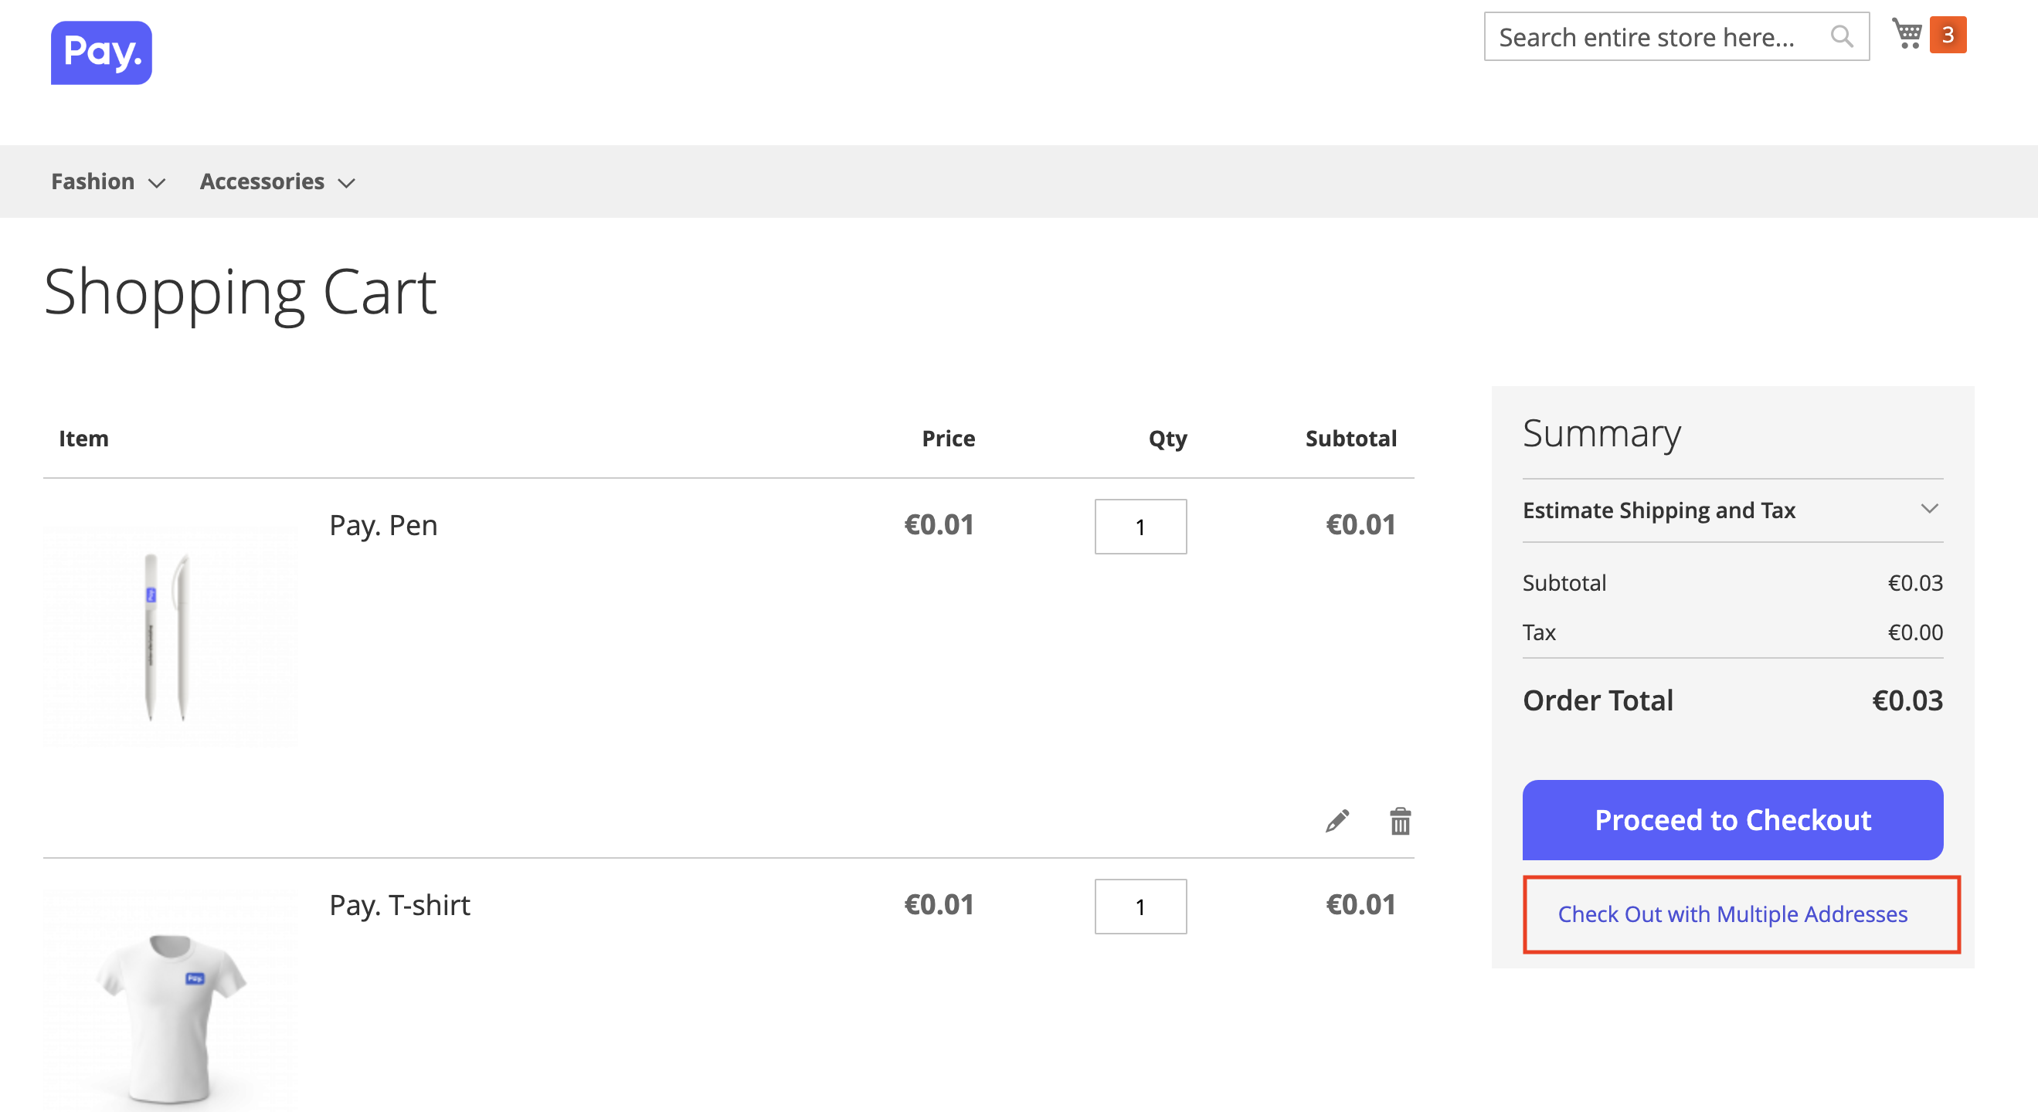Click the summary Subtotal value €0.03

click(1915, 583)
